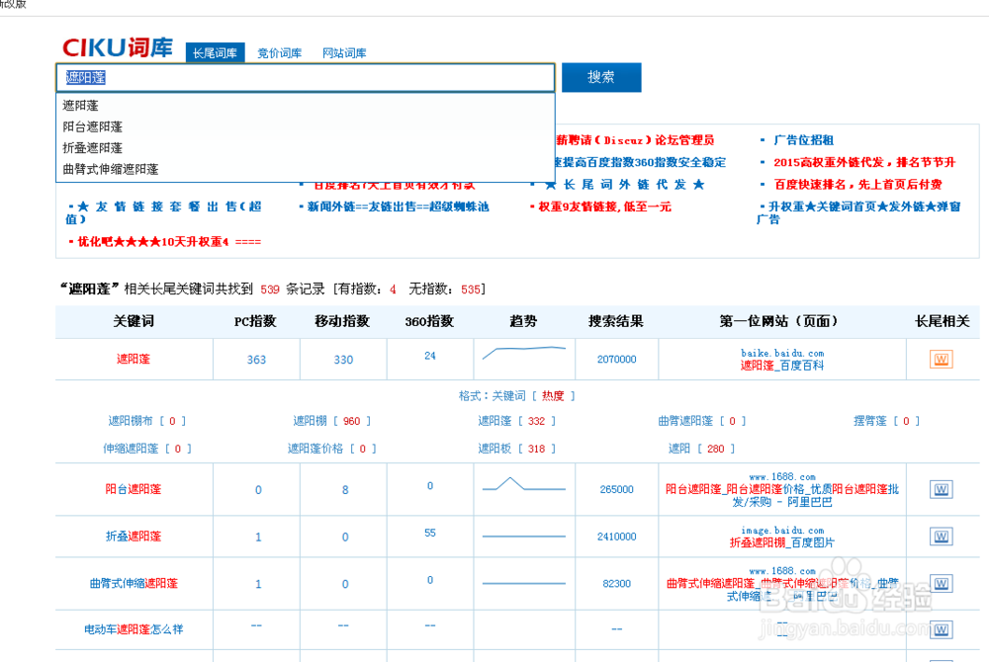
Task: Click the W icon beside 阳台遮阳蓬 result
Action: click(x=939, y=488)
